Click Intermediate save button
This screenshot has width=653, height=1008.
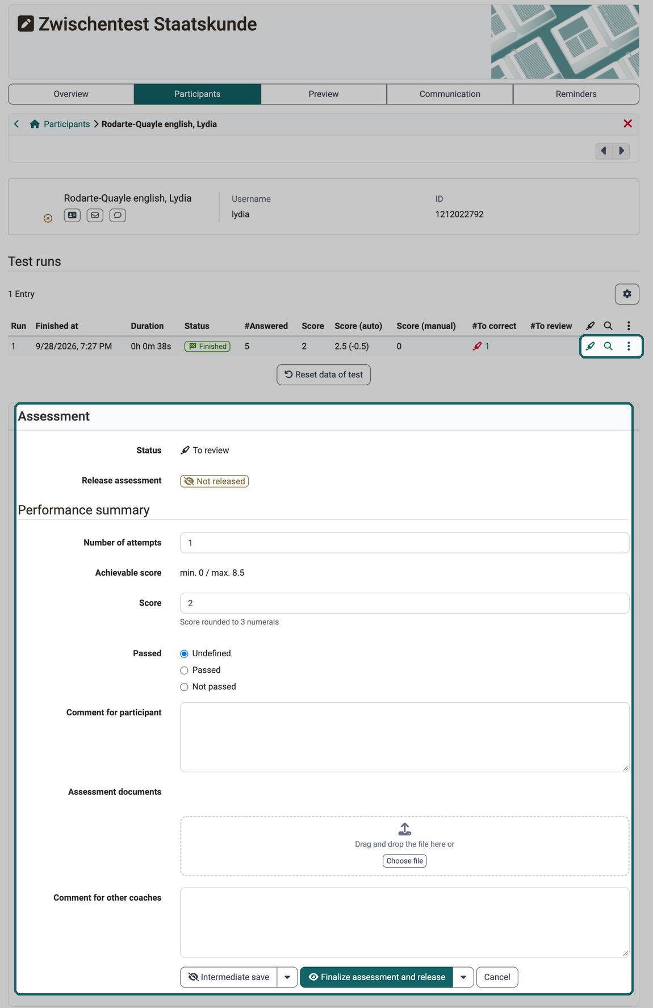point(229,977)
